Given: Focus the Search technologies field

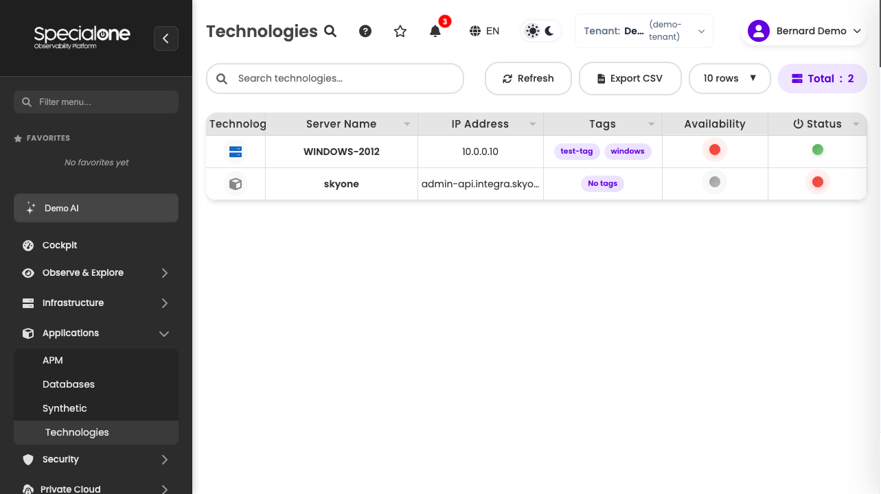Looking at the screenshot, I should click(x=335, y=78).
